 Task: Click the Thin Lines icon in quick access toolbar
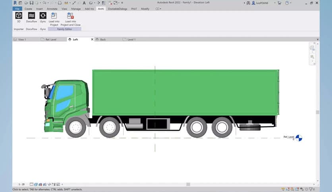coord(104,3)
